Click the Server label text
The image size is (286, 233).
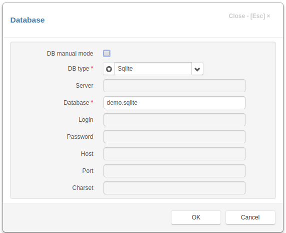(84, 86)
